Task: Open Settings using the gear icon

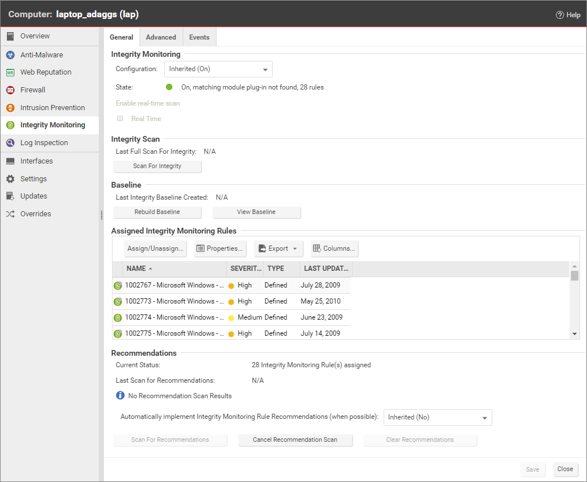Action: (10, 179)
